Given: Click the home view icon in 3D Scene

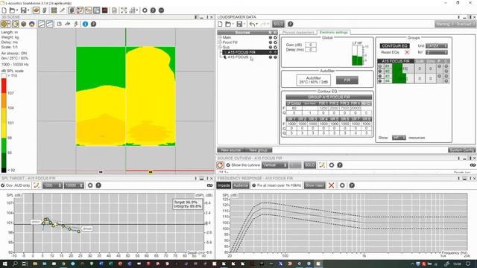Looking at the screenshot, I should click(32, 24).
